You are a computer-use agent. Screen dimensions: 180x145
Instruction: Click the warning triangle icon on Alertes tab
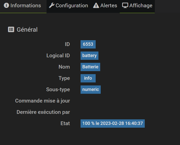[96, 6]
